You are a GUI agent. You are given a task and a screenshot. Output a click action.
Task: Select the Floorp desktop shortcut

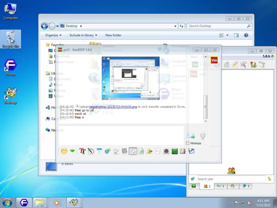click(11, 67)
